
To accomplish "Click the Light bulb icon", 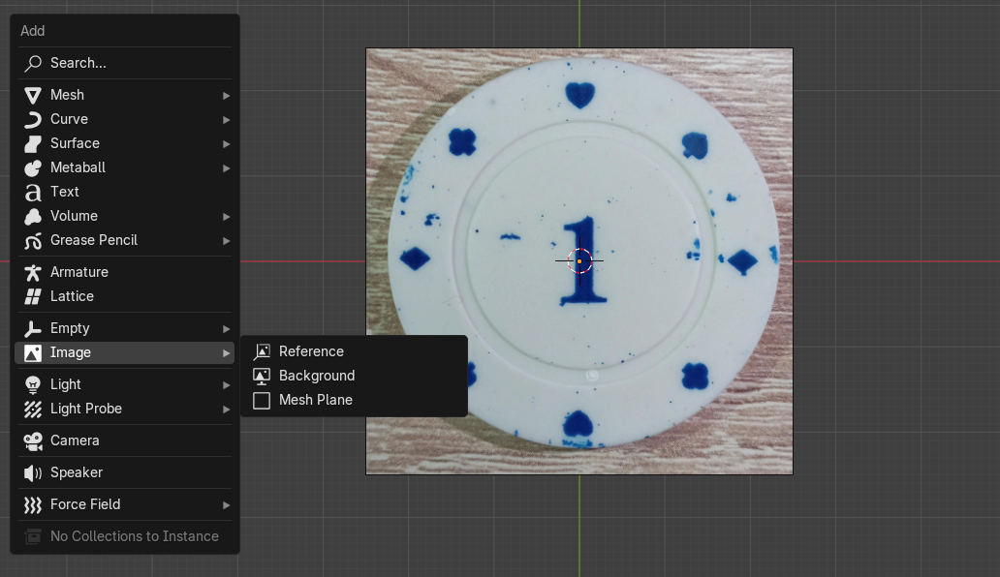I will pos(33,384).
